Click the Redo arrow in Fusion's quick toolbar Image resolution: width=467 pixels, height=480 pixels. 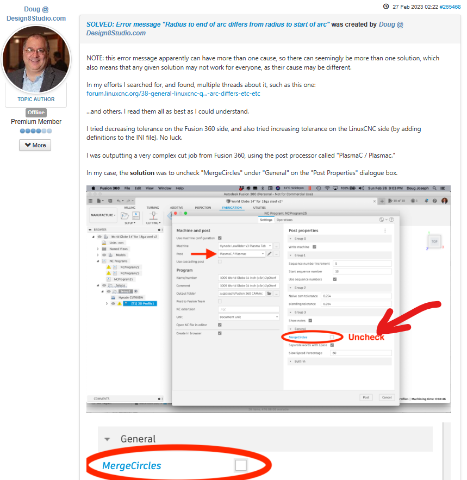(x=128, y=201)
